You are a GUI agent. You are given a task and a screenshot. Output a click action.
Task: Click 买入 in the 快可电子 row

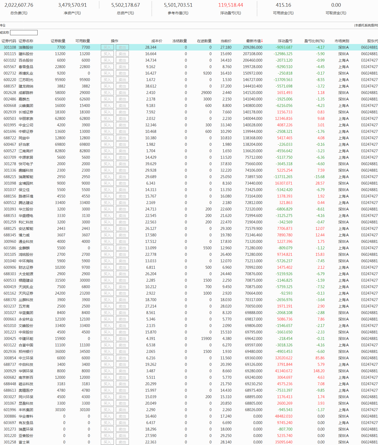107,164
